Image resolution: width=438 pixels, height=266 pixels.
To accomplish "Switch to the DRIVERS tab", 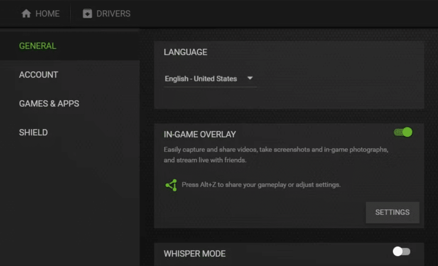I will (107, 13).
